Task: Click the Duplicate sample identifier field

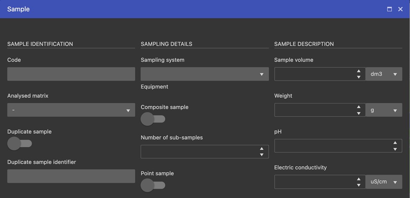Action: click(x=71, y=176)
